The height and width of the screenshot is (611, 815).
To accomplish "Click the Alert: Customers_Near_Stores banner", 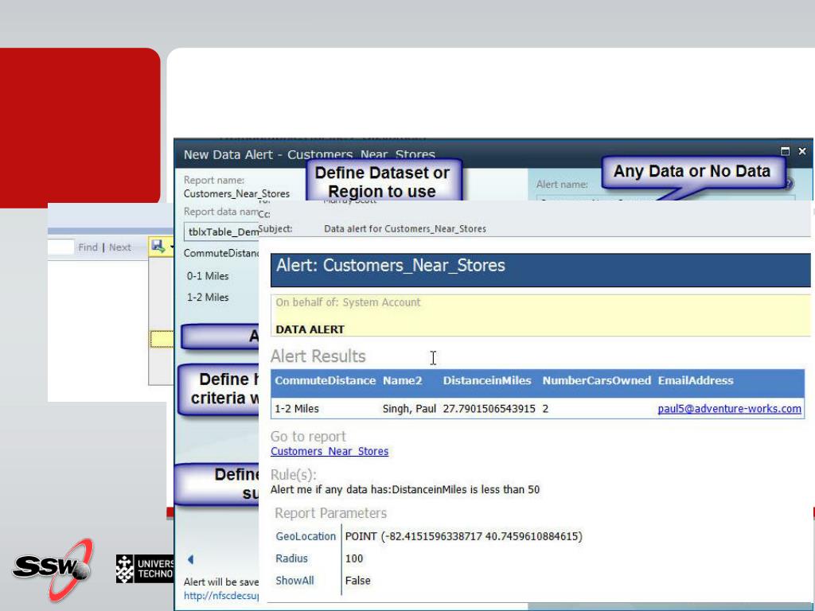I will tap(540, 270).
